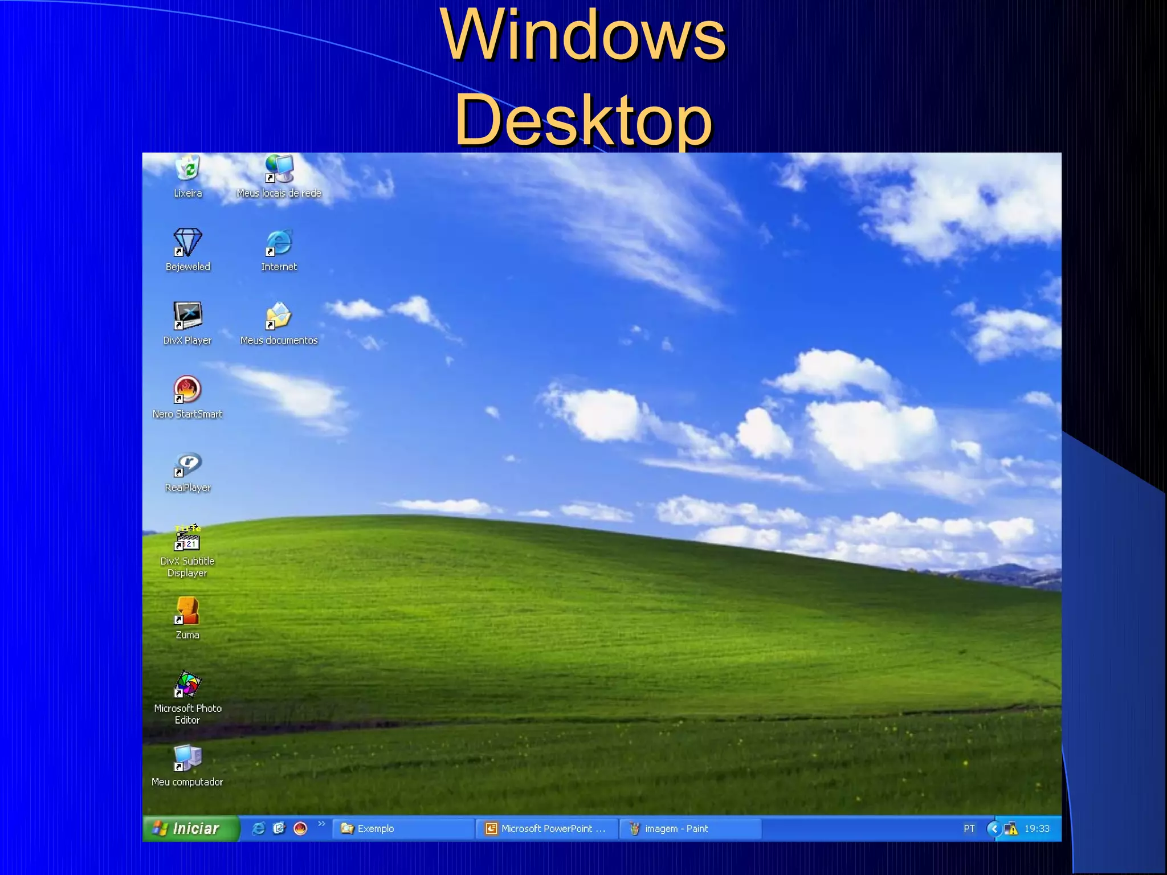Select the RealPlayer desktop icon
Viewport: 1167px width, 875px height.
click(187, 464)
